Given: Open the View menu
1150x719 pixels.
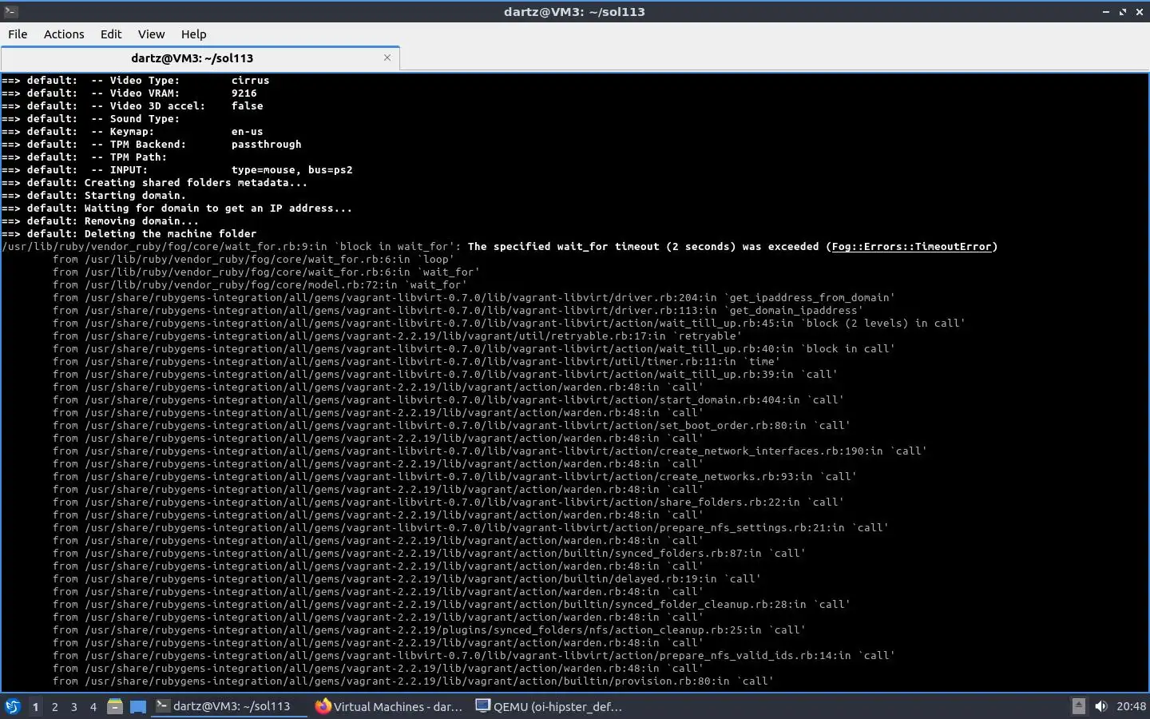Looking at the screenshot, I should [151, 34].
